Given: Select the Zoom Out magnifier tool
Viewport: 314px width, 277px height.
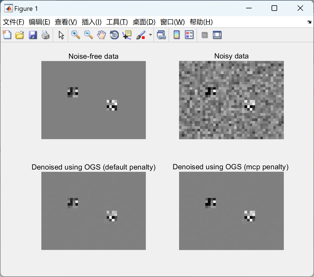Looking at the screenshot, I should tap(89, 35).
